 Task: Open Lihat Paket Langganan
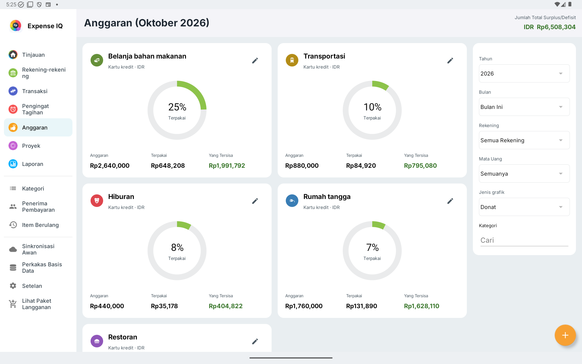click(x=38, y=304)
